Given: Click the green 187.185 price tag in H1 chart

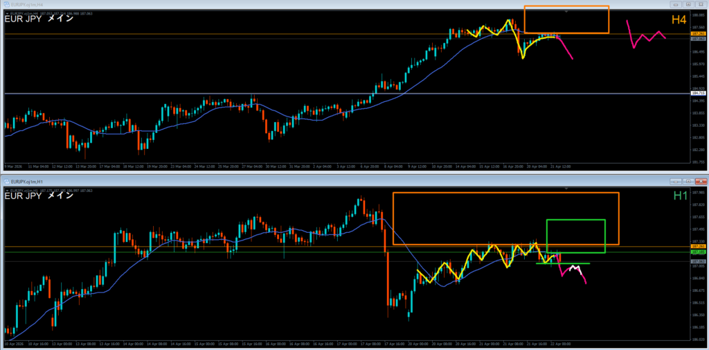Looking at the screenshot, I should tap(698, 252).
